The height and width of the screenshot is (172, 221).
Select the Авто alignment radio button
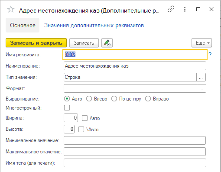[67, 99]
